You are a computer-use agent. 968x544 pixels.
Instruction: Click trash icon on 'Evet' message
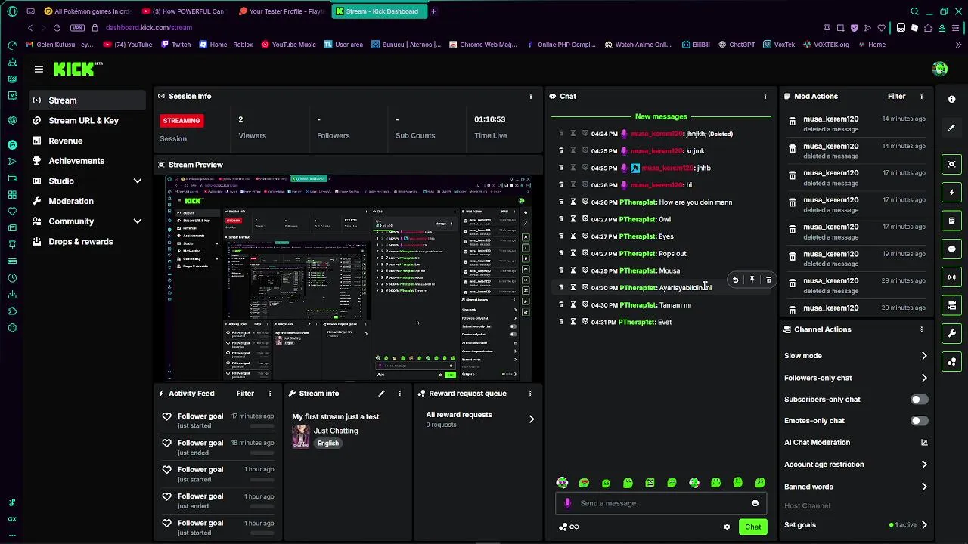tap(561, 322)
